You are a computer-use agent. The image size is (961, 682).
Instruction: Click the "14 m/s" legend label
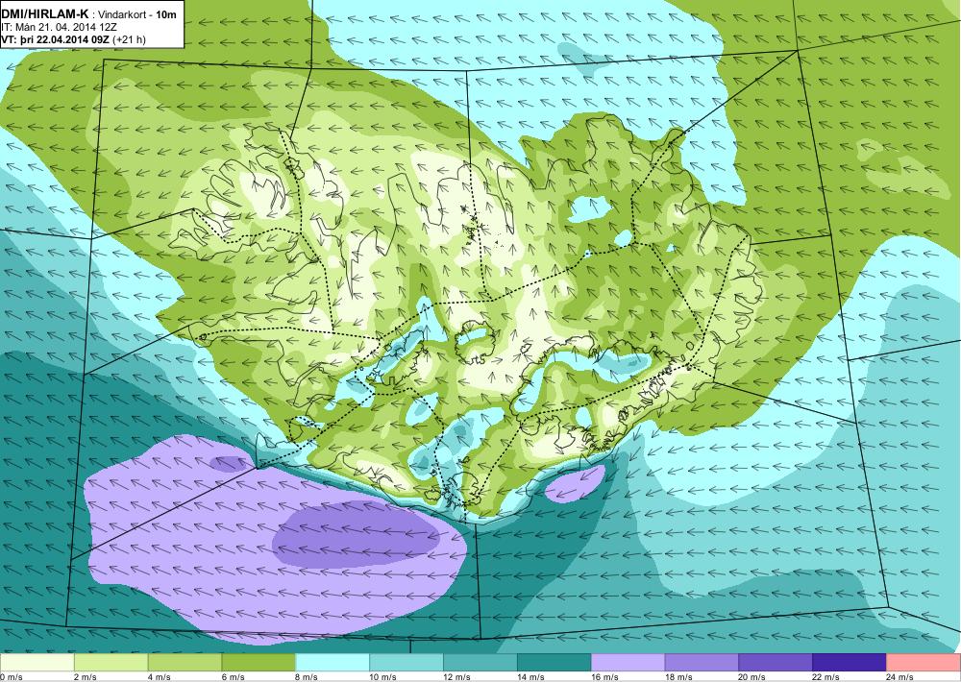pyautogui.click(x=530, y=677)
